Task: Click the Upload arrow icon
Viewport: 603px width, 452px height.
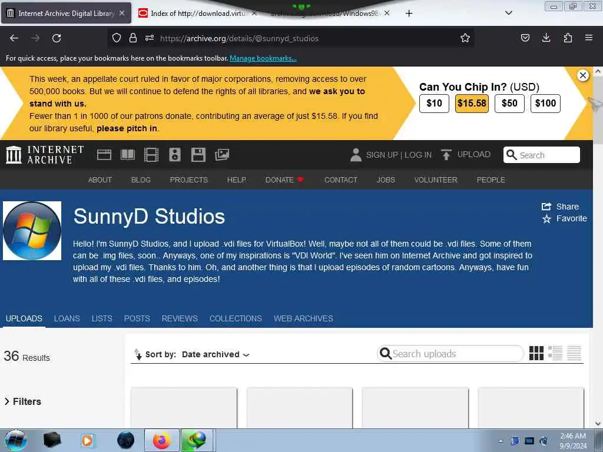Action: [x=446, y=155]
